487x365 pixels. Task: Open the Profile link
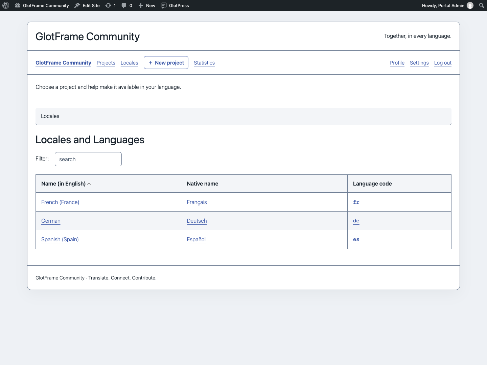pos(397,63)
